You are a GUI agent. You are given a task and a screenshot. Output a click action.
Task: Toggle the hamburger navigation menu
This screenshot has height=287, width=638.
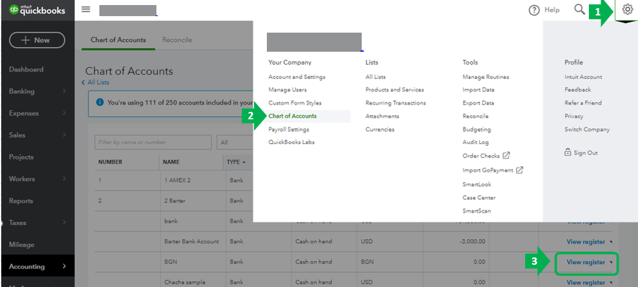click(86, 10)
